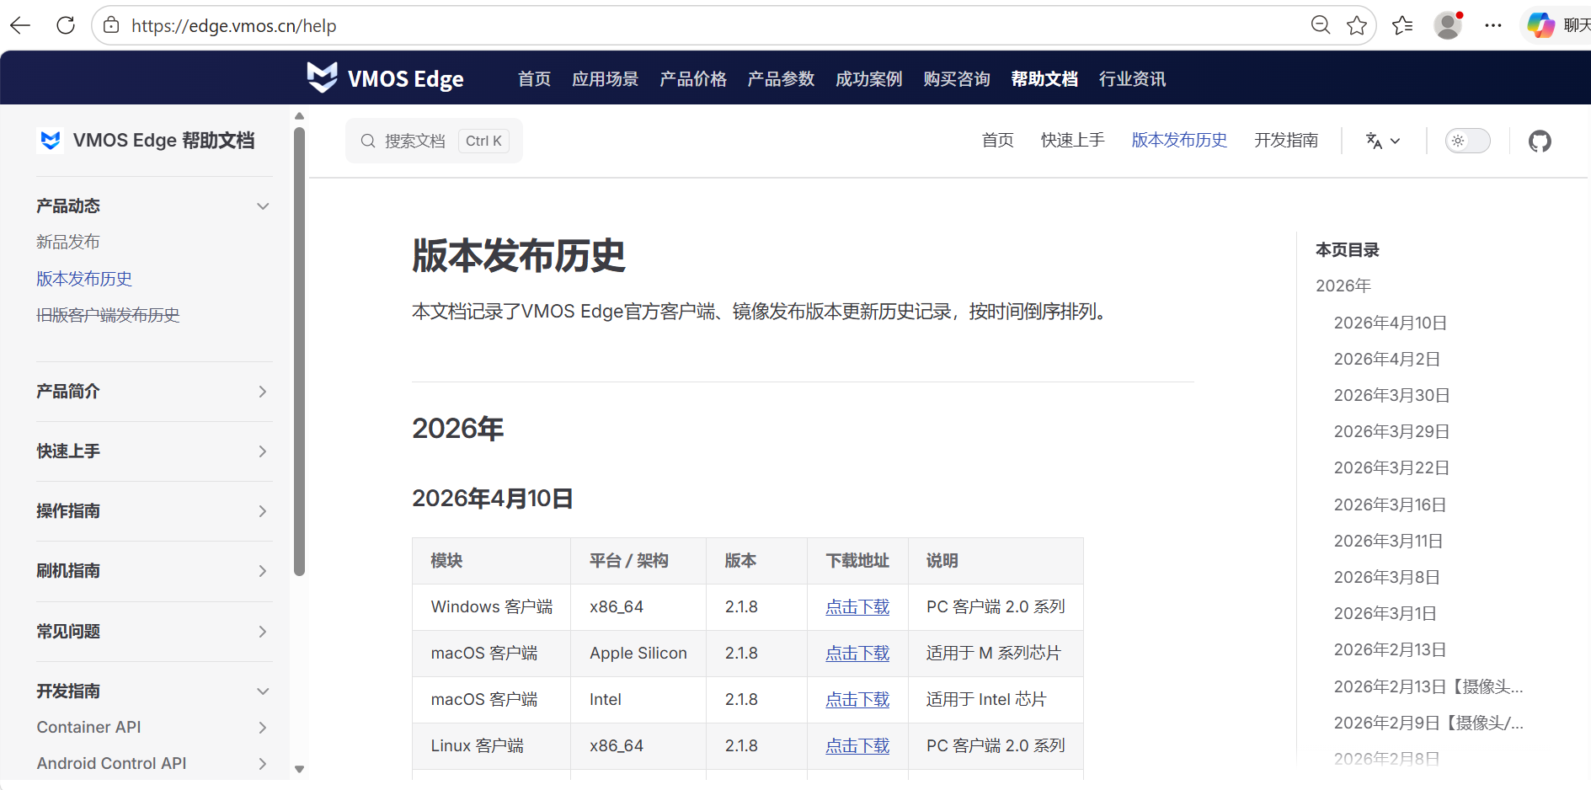Open browser settings and more menu
This screenshot has height=790, width=1591.
coord(1493,25)
